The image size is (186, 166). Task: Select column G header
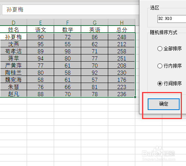[x=95, y=23]
